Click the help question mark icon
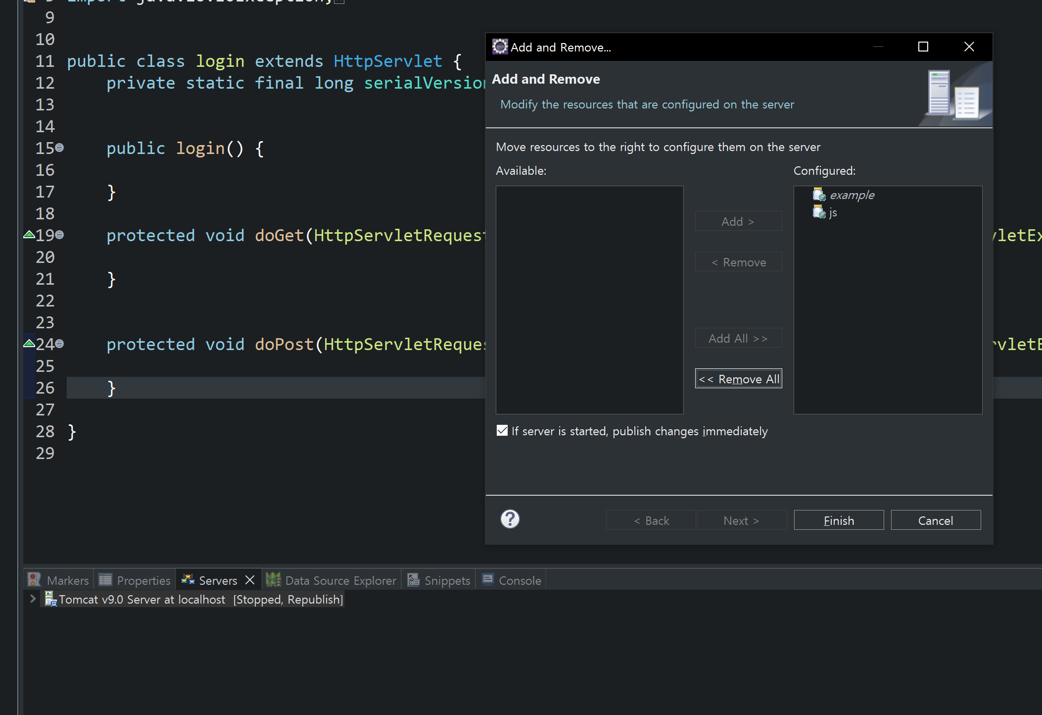 (510, 519)
